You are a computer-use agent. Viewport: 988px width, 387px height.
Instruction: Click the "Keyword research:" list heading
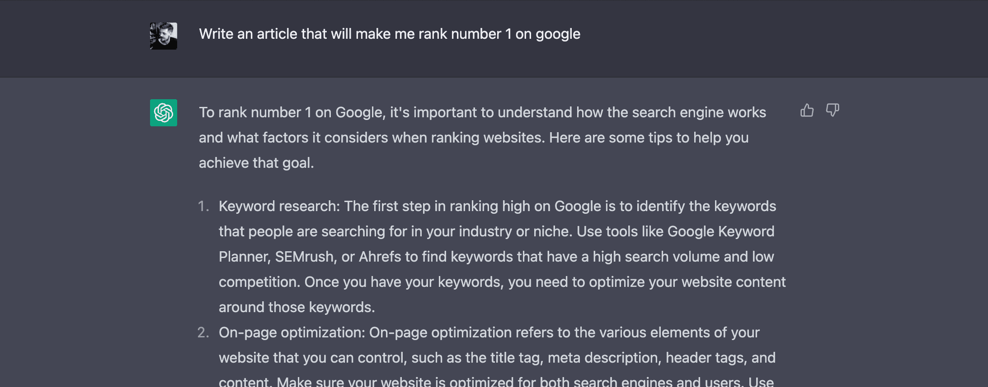click(279, 207)
